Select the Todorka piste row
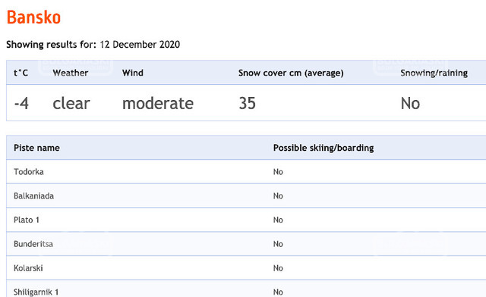 click(246, 172)
